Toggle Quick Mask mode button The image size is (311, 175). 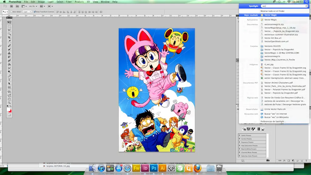(x=9, y=115)
